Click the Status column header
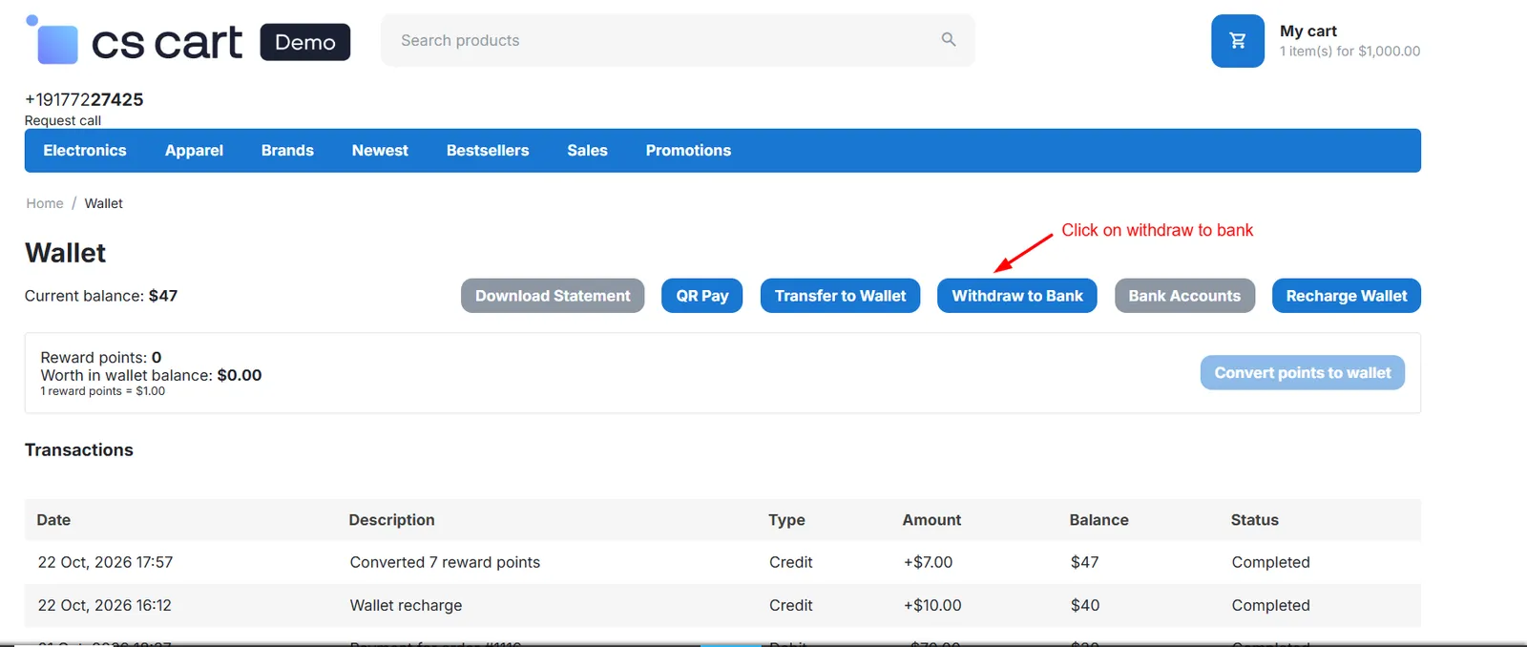The width and height of the screenshot is (1527, 647). pos(1254,520)
